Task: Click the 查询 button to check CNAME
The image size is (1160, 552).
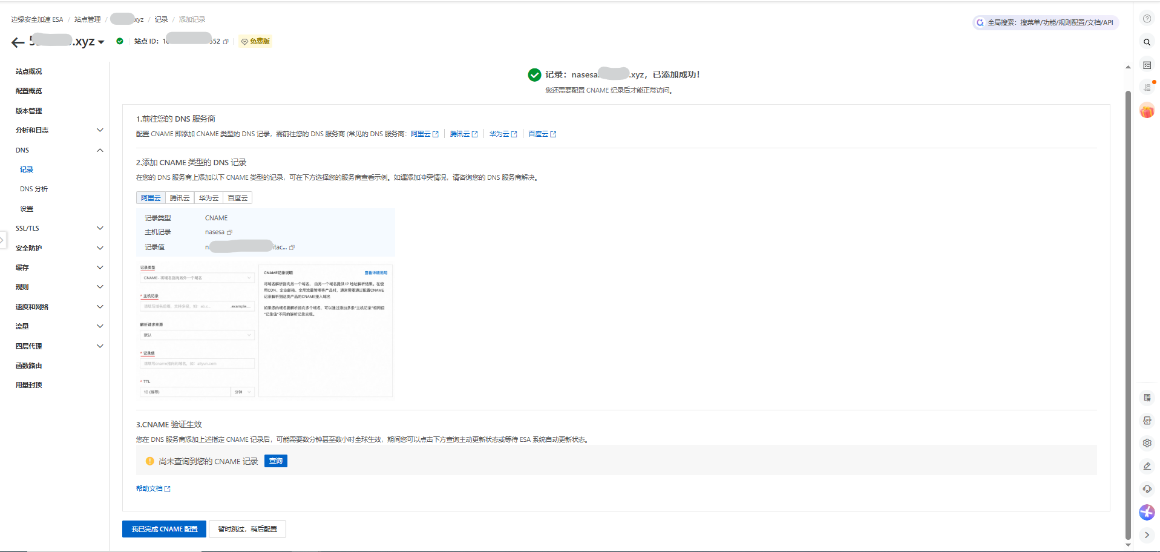Action: point(276,461)
